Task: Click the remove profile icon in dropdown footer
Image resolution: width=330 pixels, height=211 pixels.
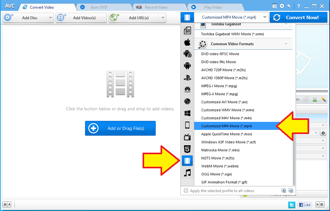Action: tap(291, 190)
